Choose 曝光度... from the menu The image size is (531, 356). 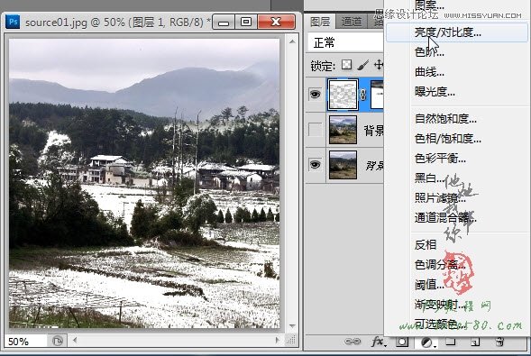pos(435,91)
